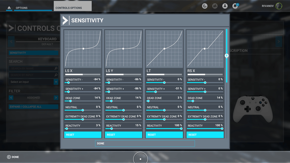Select the Xbox controller image
The height and width of the screenshot is (163, 290).
point(253,109)
